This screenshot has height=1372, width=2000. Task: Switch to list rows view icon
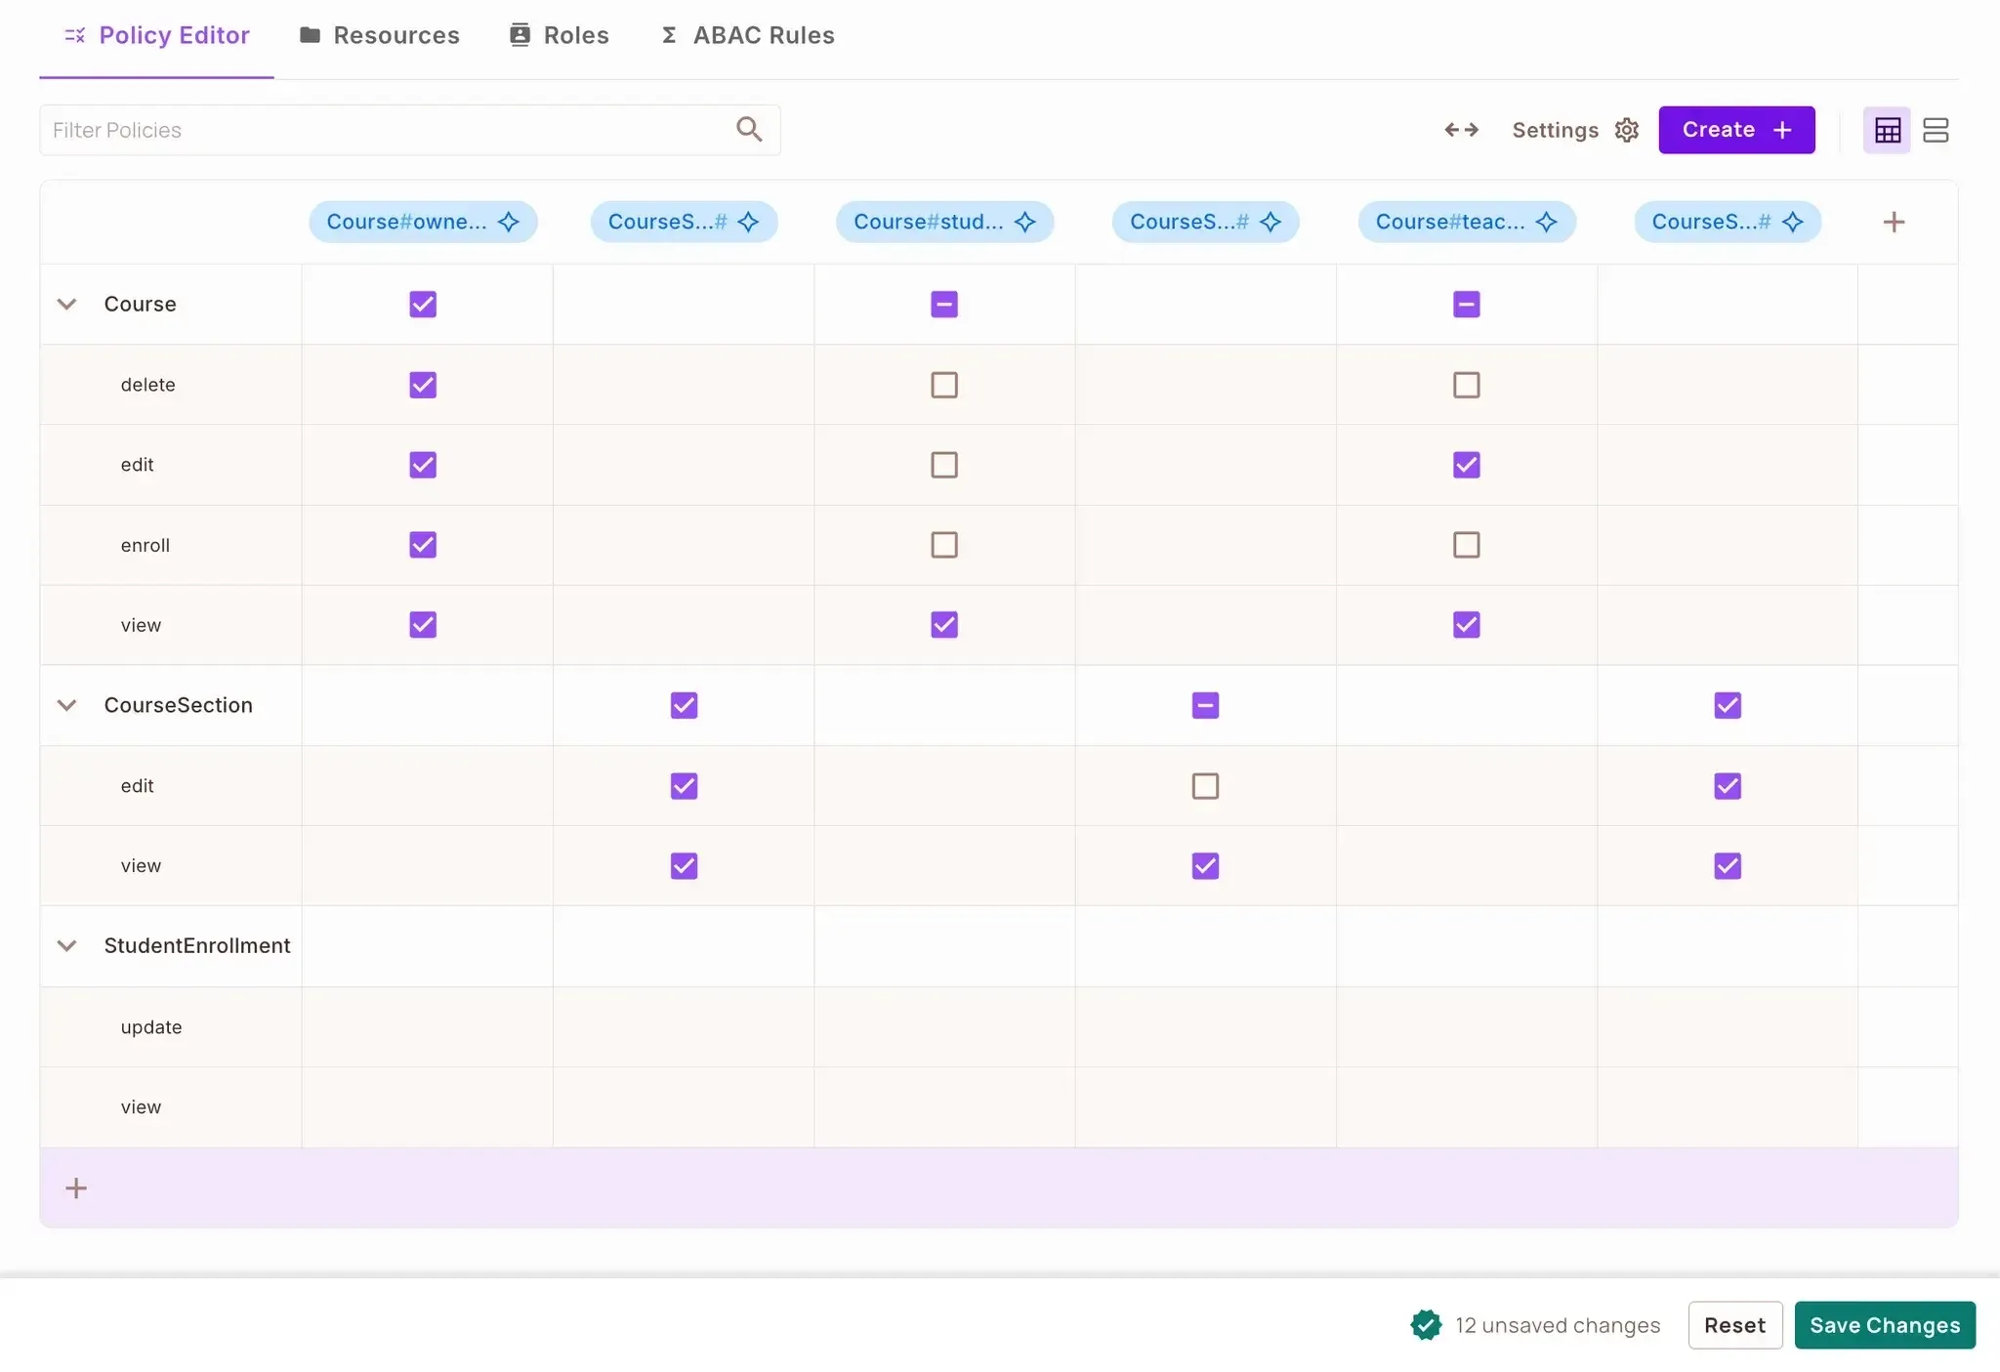tap(1936, 130)
